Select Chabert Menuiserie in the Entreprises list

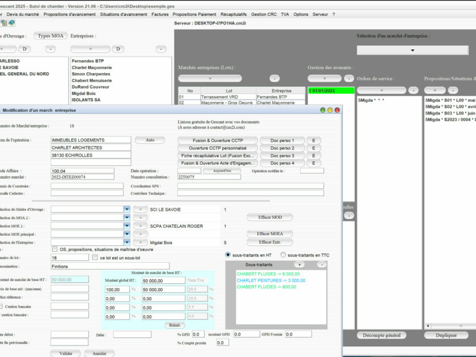(x=92, y=80)
